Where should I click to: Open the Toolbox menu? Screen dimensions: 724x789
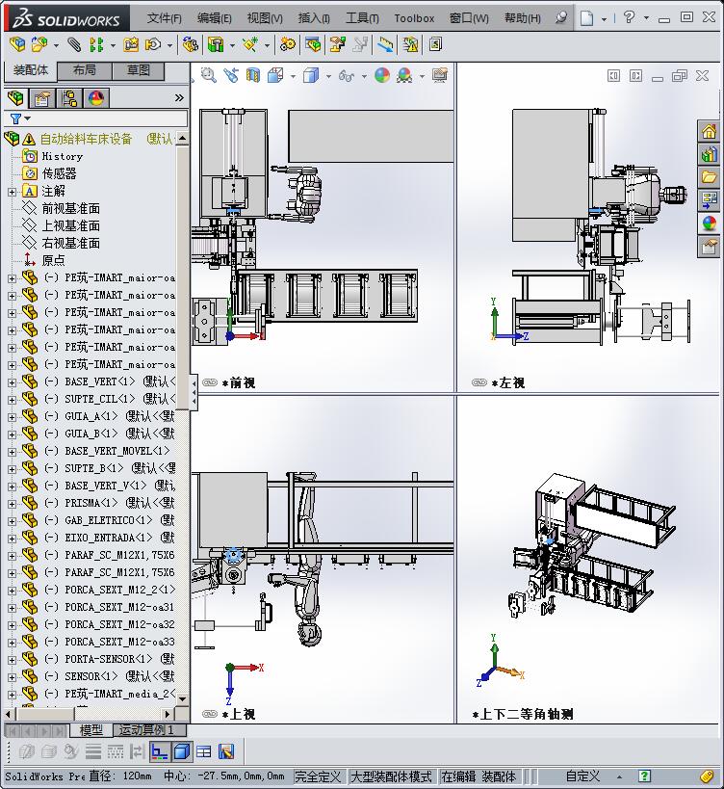(414, 18)
